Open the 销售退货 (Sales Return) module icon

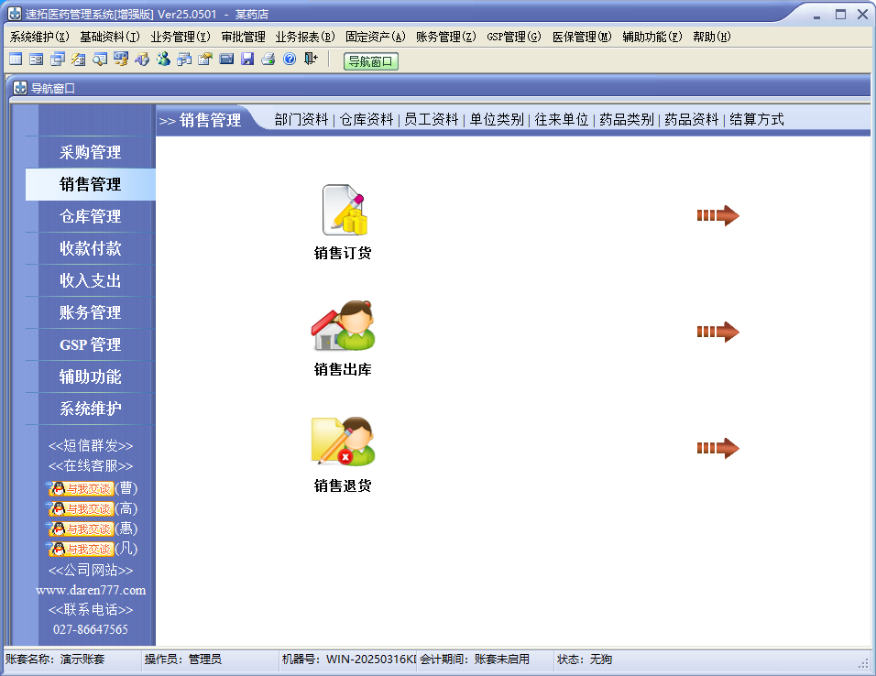343,442
